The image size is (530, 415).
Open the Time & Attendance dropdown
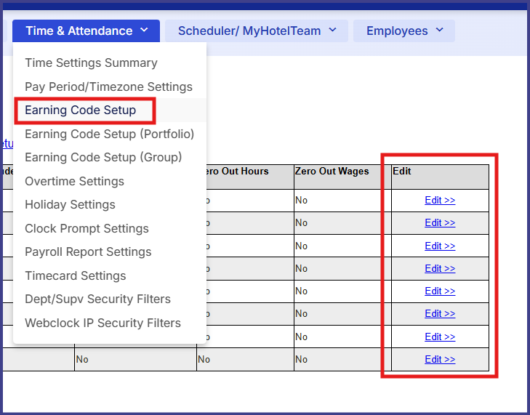(x=87, y=31)
